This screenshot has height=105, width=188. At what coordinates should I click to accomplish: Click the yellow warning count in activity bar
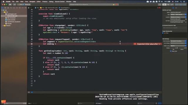click(114, 5)
